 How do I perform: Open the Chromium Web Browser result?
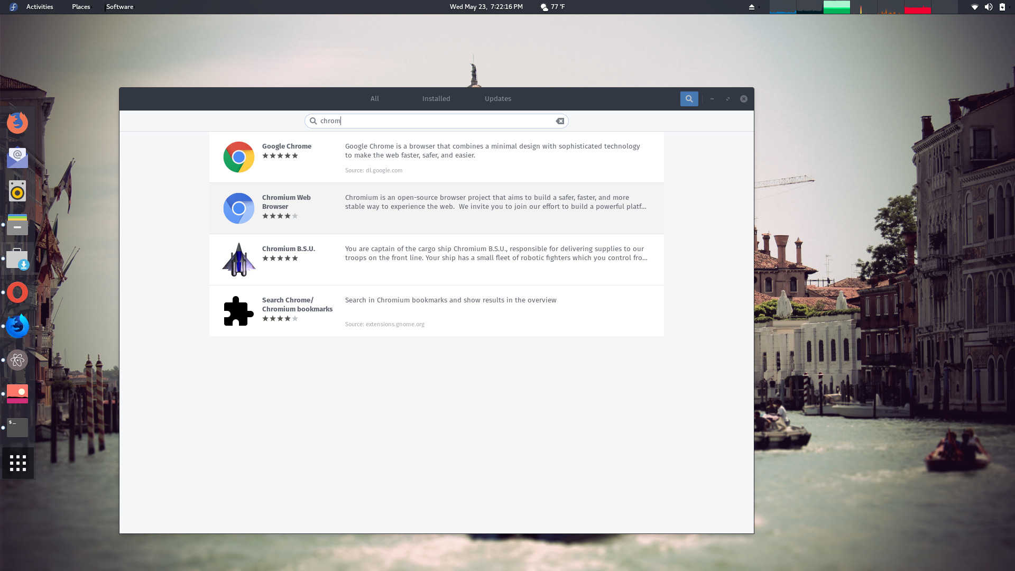pos(437,208)
